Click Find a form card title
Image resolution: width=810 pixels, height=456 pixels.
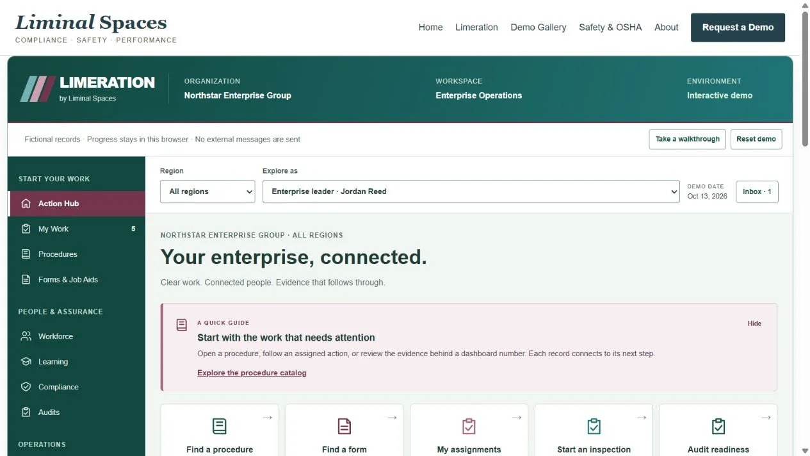tap(344, 450)
